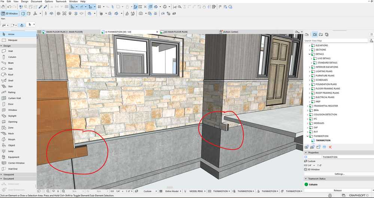Select the Skylight tool
374x198 pixels.
(12, 116)
